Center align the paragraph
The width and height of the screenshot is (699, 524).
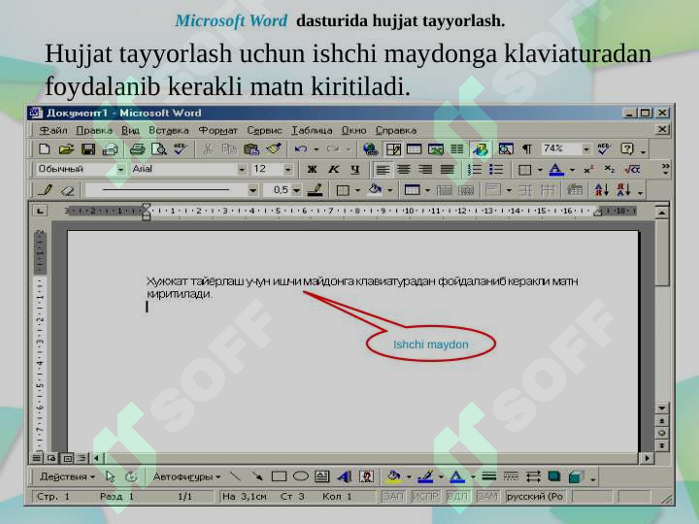coord(404,169)
